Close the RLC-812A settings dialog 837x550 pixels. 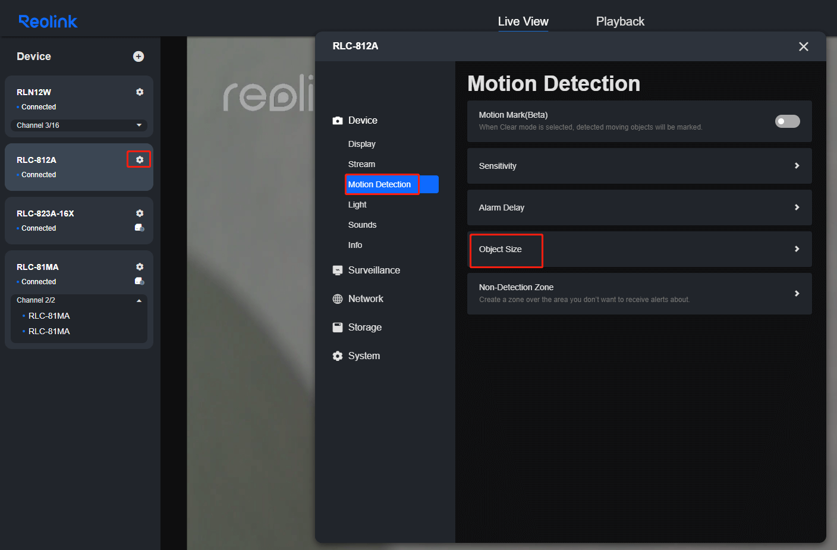[x=804, y=46]
